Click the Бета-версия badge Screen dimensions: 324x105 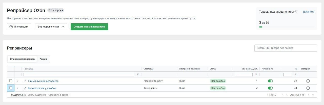[56, 10]
